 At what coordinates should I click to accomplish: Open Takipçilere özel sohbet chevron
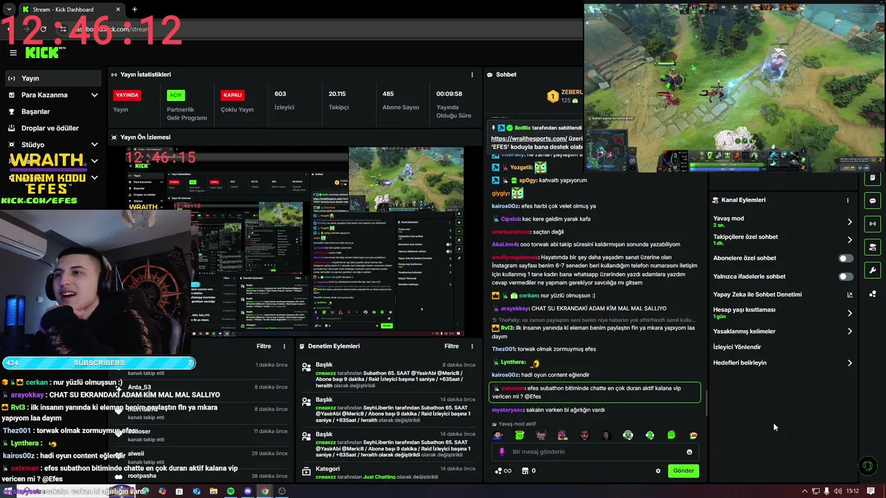[x=849, y=240]
